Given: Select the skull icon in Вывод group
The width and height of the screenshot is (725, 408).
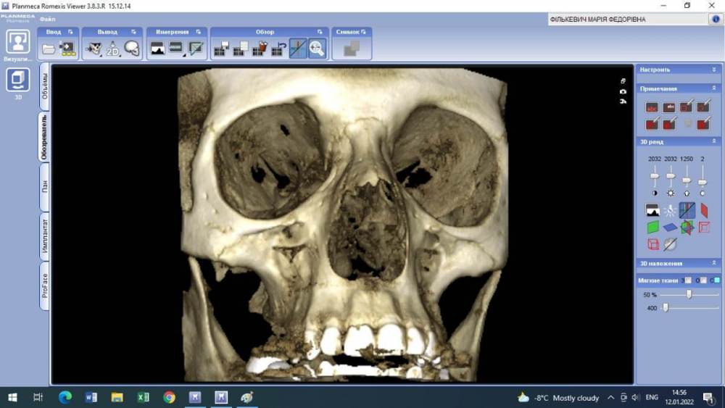Looking at the screenshot, I should tap(131, 49).
